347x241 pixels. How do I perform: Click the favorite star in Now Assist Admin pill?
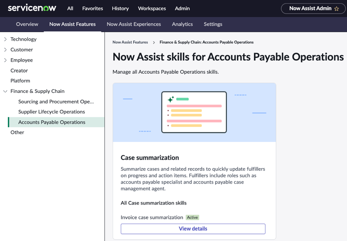(337, 9)
